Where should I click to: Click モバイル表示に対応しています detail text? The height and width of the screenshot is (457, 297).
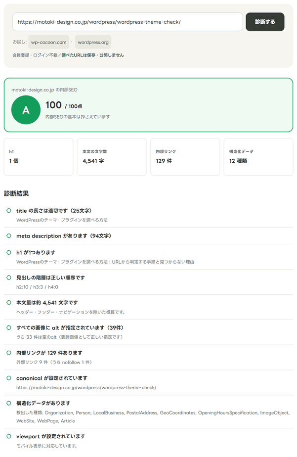(47, 446)
